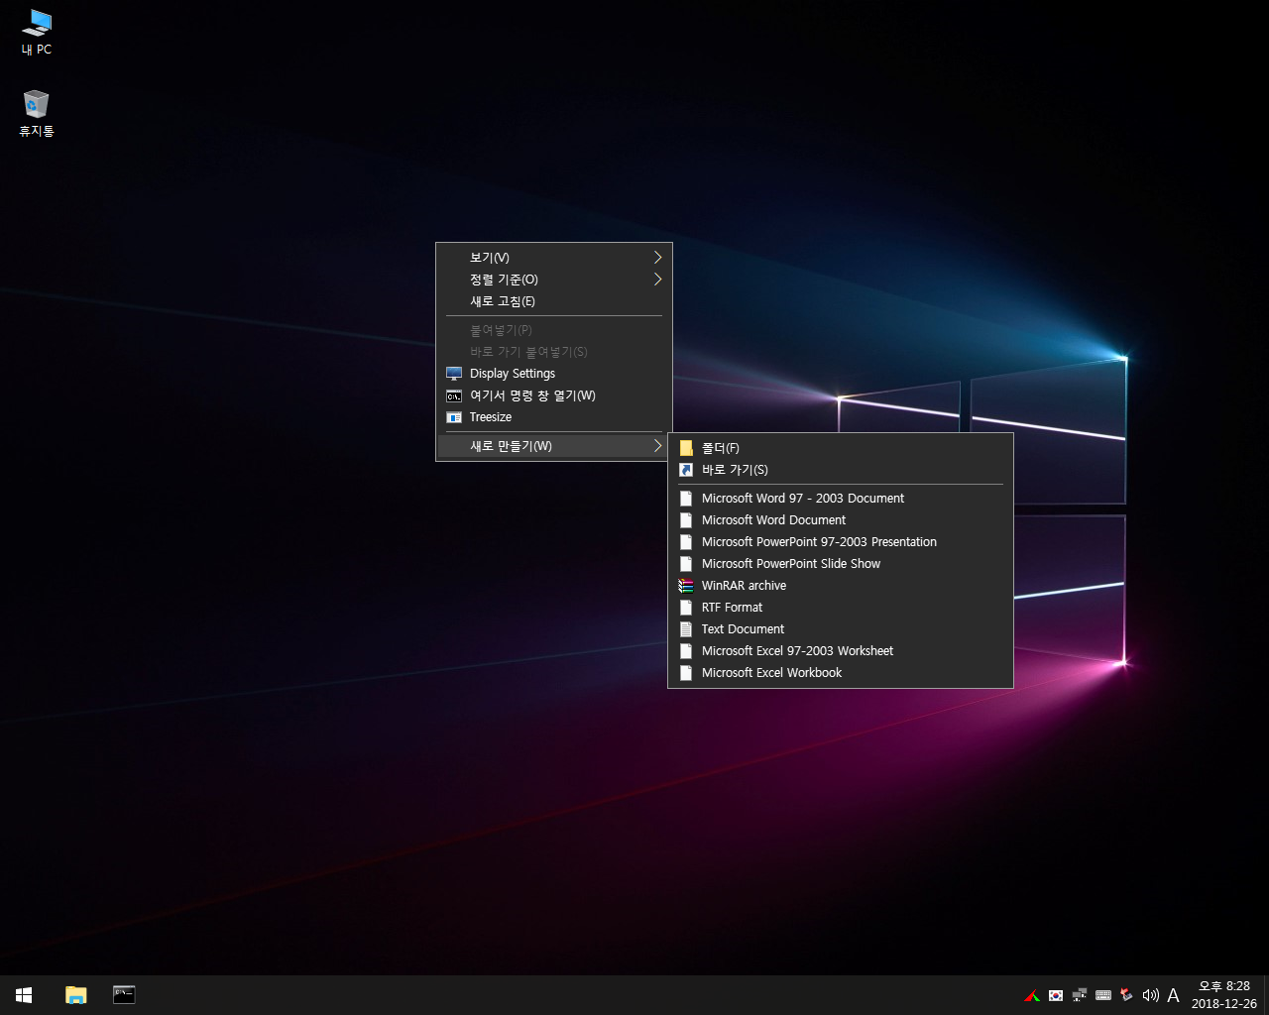The image size is (1269, 1015).
Task: Click the command prompt icon beside 여기서 명령 창 열기
Action: click(454, 395)
